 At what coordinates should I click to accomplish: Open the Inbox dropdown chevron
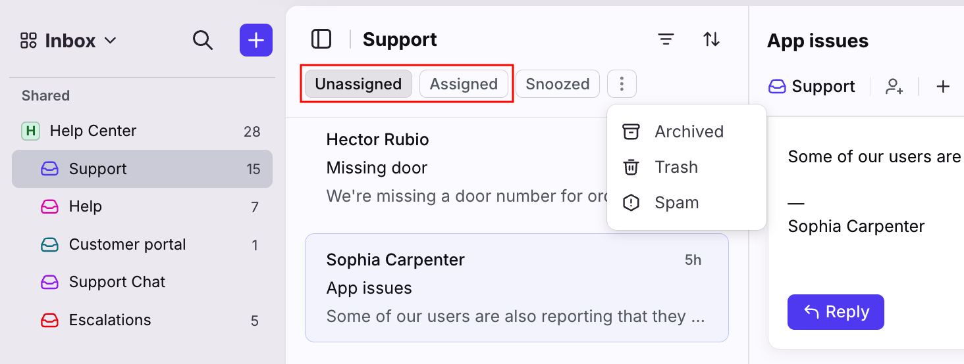coord(111,41)
